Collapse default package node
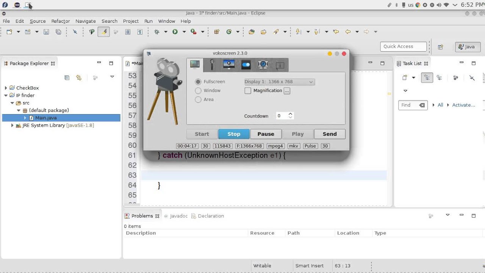 pyautogui.click(x=19, y=110)
